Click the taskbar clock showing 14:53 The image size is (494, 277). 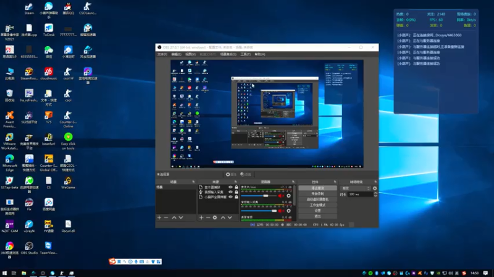(x=475, y=273)
